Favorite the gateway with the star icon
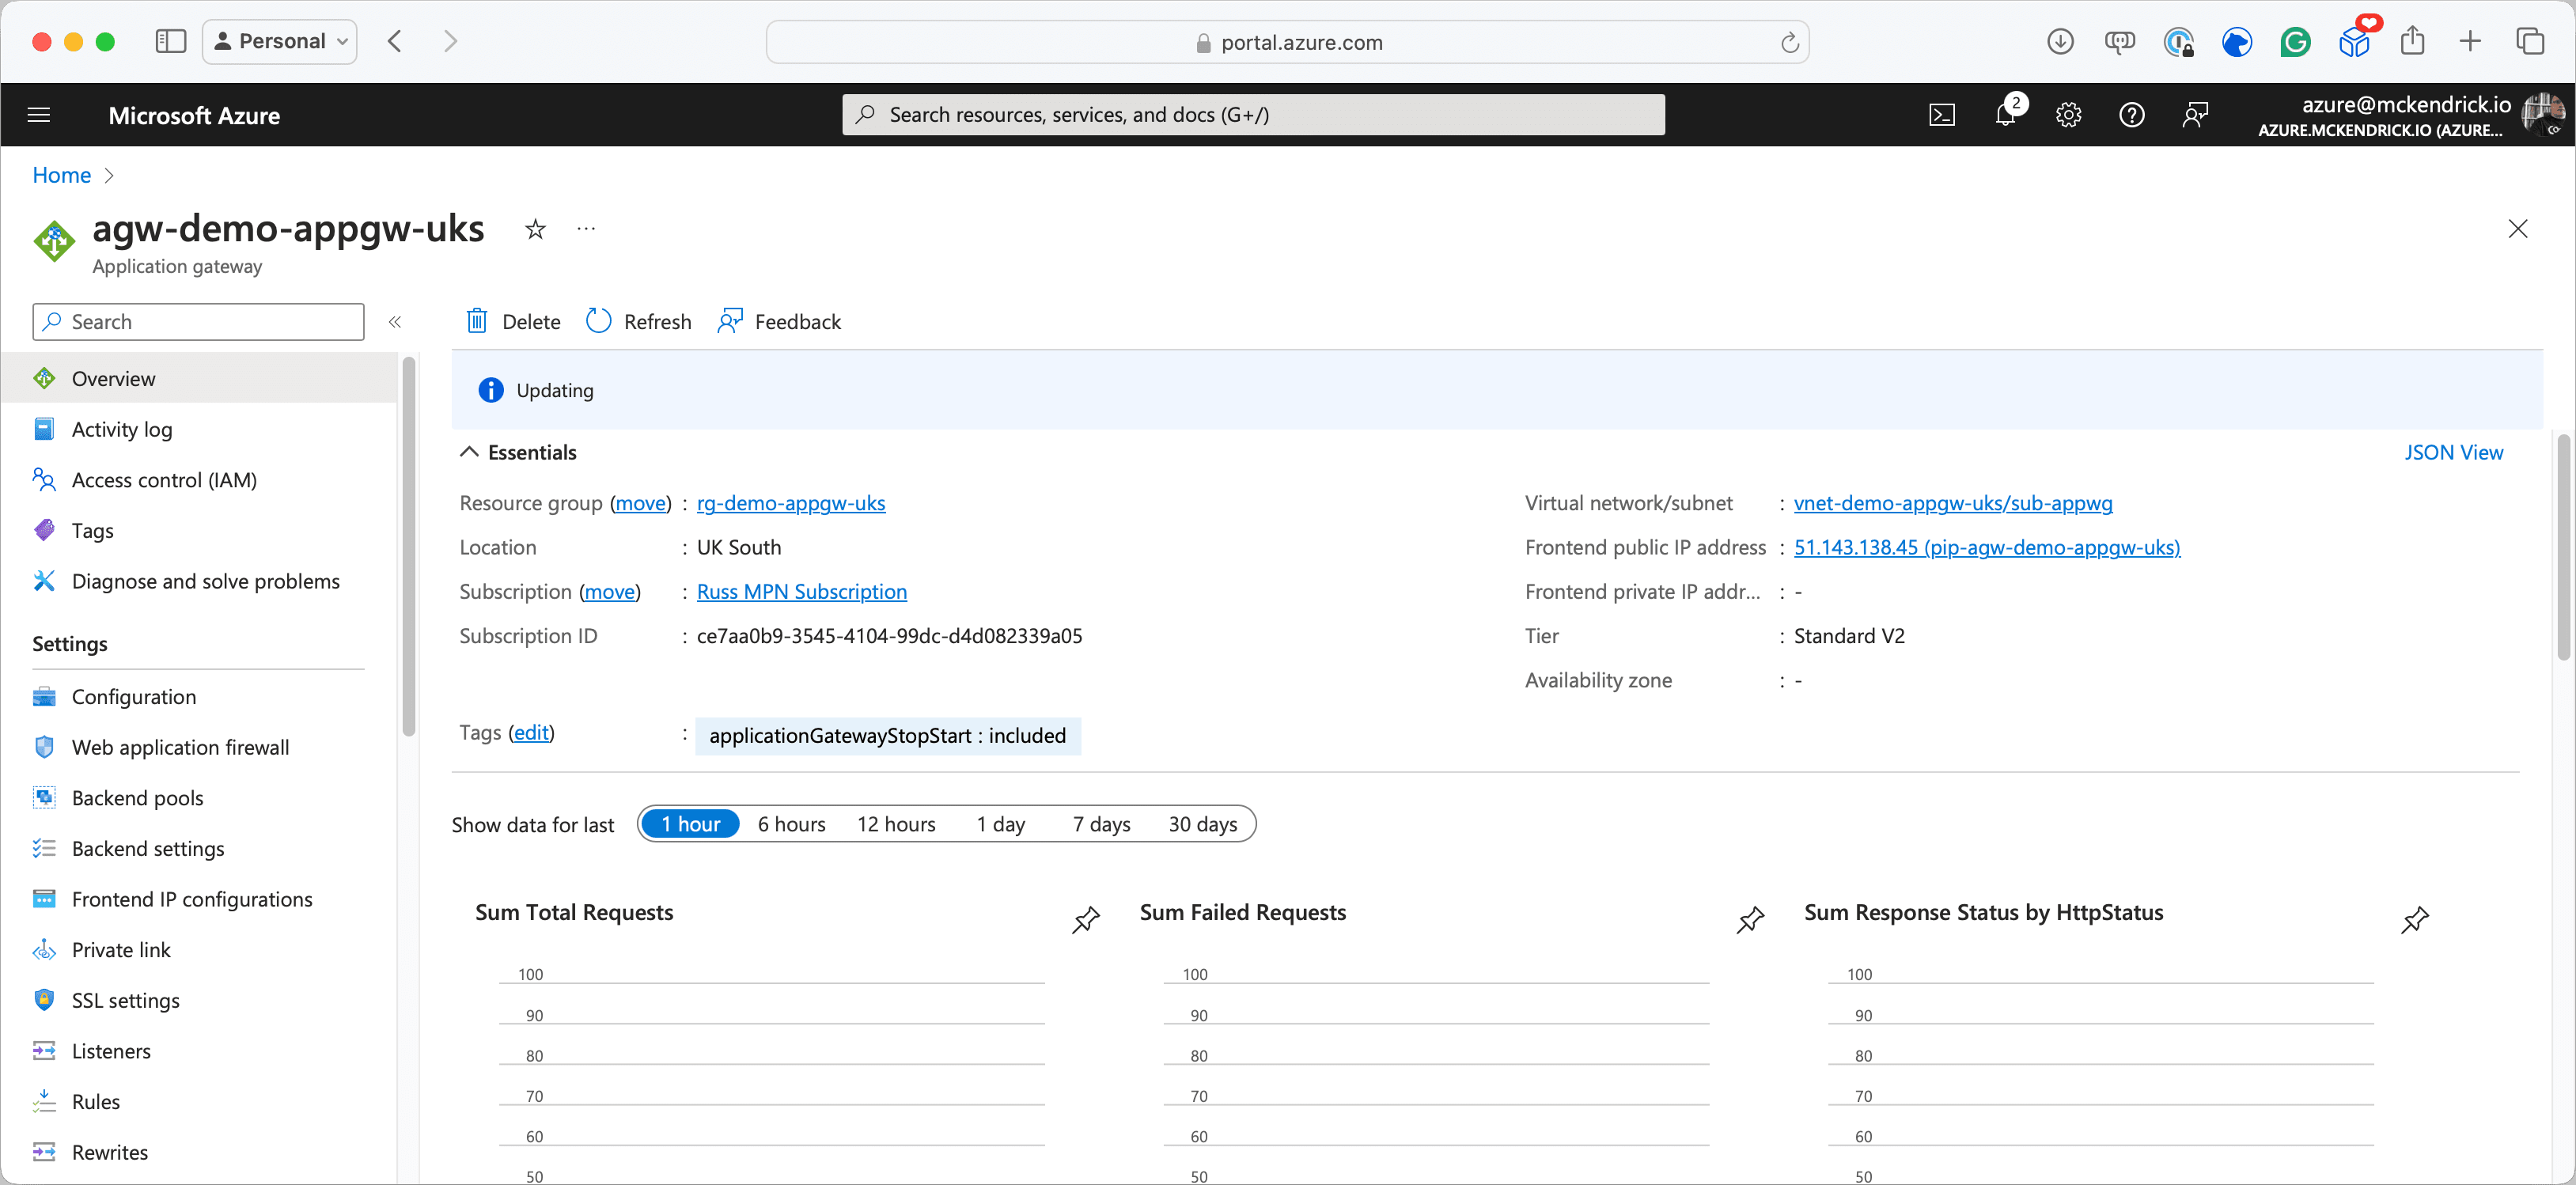 pyautogui.click(x=535, y=229)
